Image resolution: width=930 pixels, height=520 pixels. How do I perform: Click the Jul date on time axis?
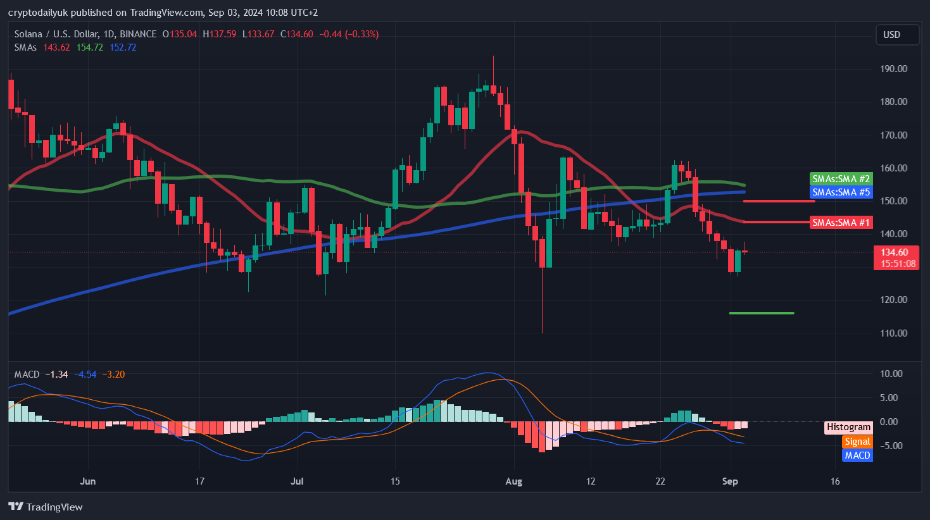[x=297, y=481]
